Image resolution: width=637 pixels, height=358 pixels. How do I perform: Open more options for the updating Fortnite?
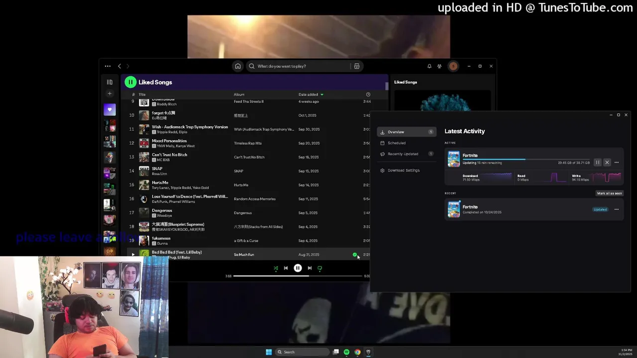coord(617,163)
